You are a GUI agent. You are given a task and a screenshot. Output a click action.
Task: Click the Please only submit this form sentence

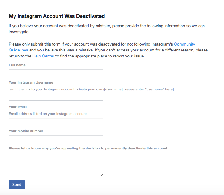(x=108, y=50)
